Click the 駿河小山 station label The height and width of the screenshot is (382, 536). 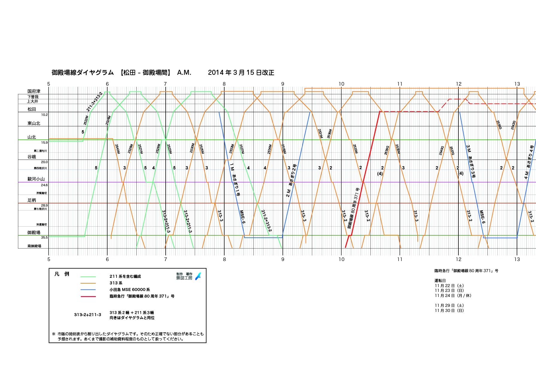(36, 179)
